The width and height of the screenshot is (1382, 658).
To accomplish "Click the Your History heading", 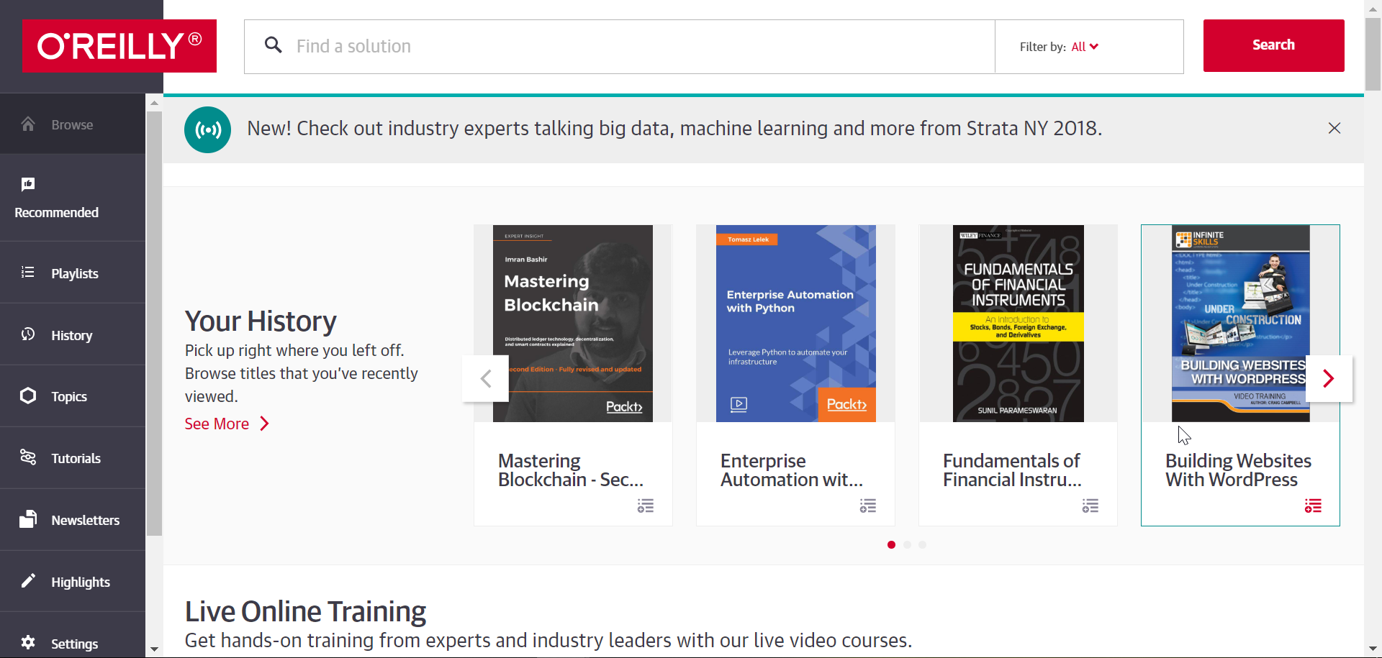I will click(261, 321).
